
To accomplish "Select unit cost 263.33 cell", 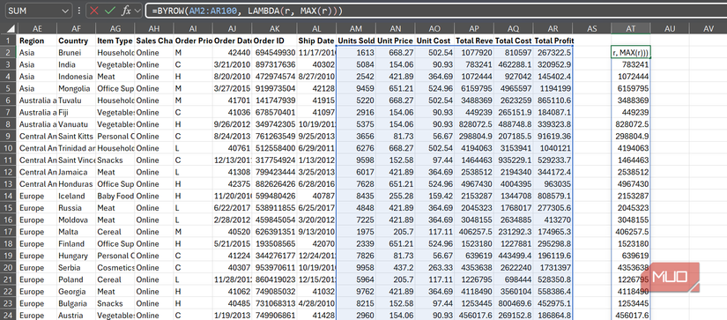I will pyautogui.click(x=434, y=268).
